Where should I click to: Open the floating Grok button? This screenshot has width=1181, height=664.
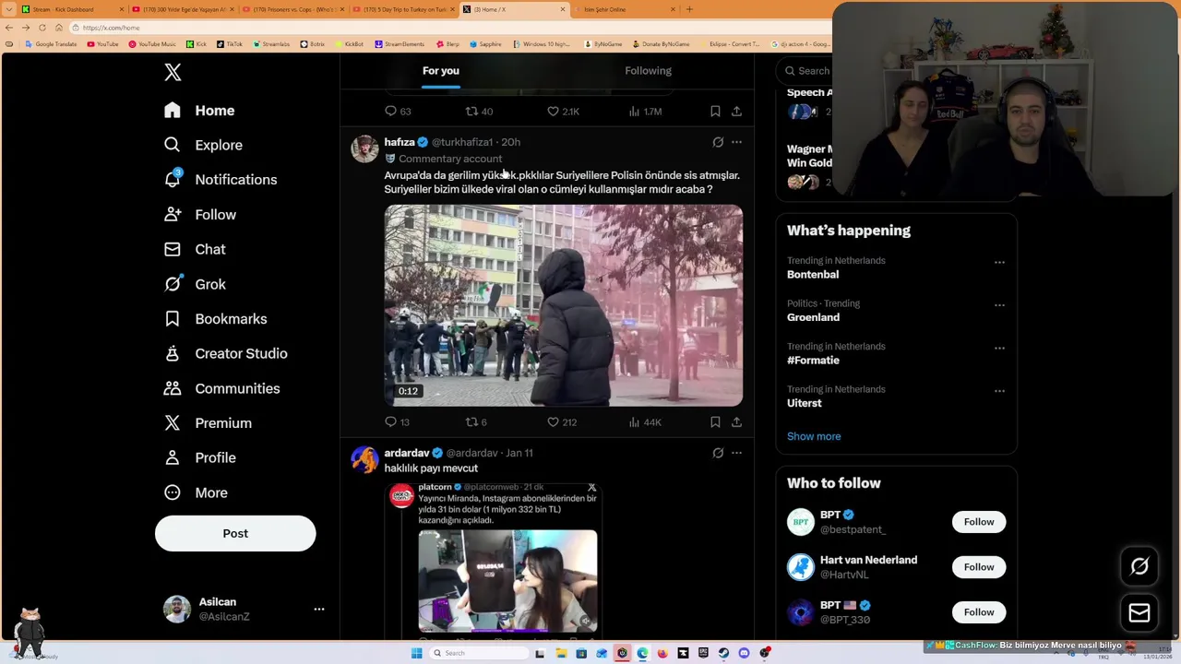click(x=1139, y=567)
